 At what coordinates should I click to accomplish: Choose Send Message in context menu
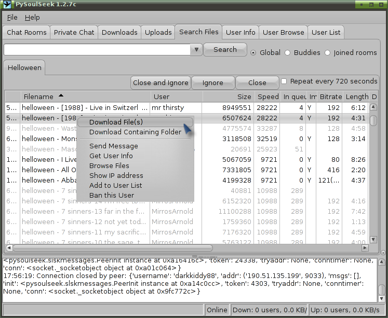136,146
